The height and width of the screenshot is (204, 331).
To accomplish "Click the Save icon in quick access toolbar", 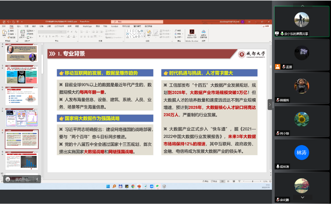I will coord(4,22).
